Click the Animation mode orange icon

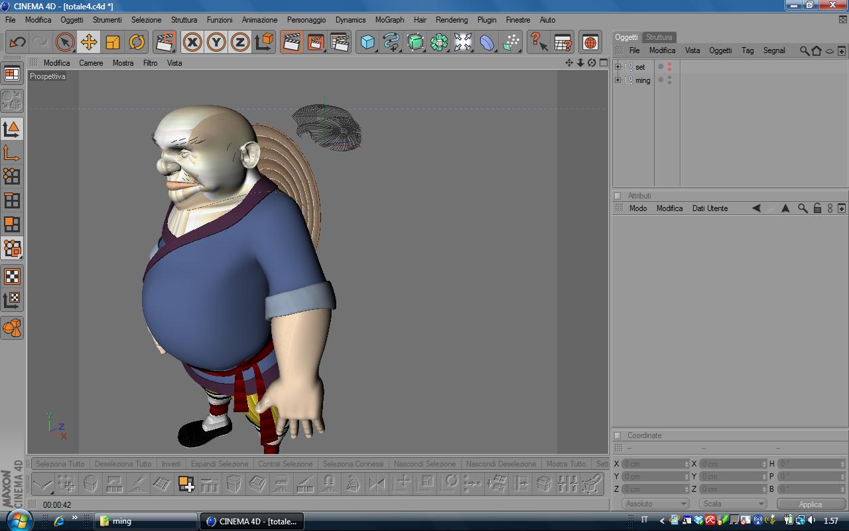click(x=12, y=328)
